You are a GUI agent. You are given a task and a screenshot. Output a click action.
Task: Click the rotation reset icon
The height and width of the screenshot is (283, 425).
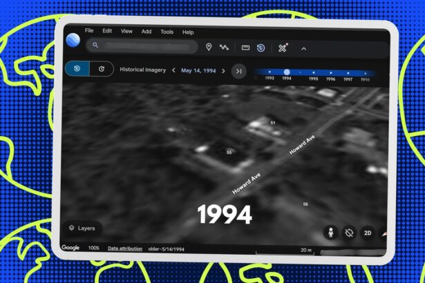coord(349,233)
